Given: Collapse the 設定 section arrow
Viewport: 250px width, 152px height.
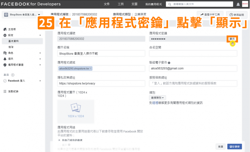Looking at the screenshot, I should point(40,35).
